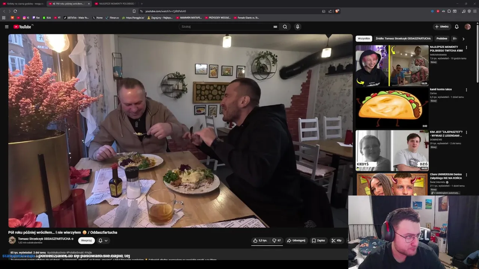Open the Brave Shields lion icon

(337, 11)
